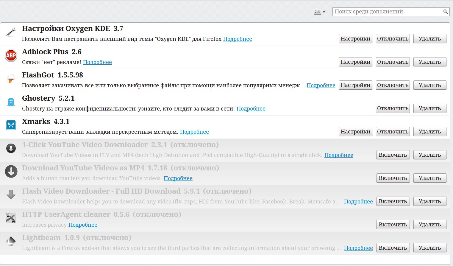Image resolution: width=453 pixels, height=266 pixels.
Task: Disable Xmarks
Action: 393,132
